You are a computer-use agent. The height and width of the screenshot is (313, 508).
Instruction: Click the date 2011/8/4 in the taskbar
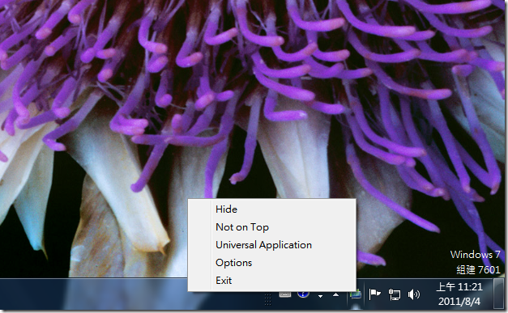tap(459, 302)
